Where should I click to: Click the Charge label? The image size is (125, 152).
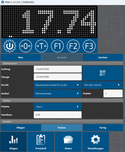5,77
